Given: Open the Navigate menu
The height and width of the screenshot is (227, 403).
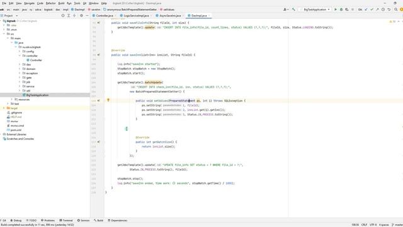Looking at the screenshot, I should coord(30,3).
